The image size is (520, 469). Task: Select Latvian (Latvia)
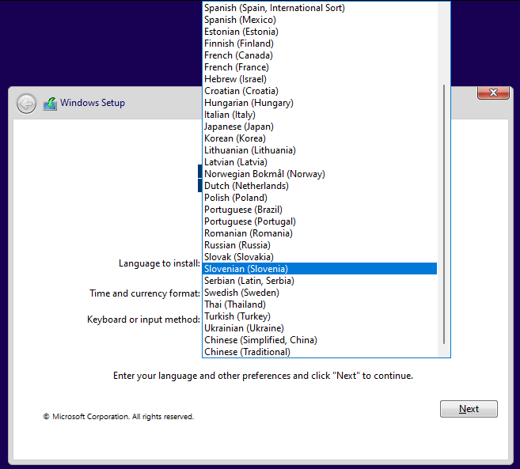point(320,162)
